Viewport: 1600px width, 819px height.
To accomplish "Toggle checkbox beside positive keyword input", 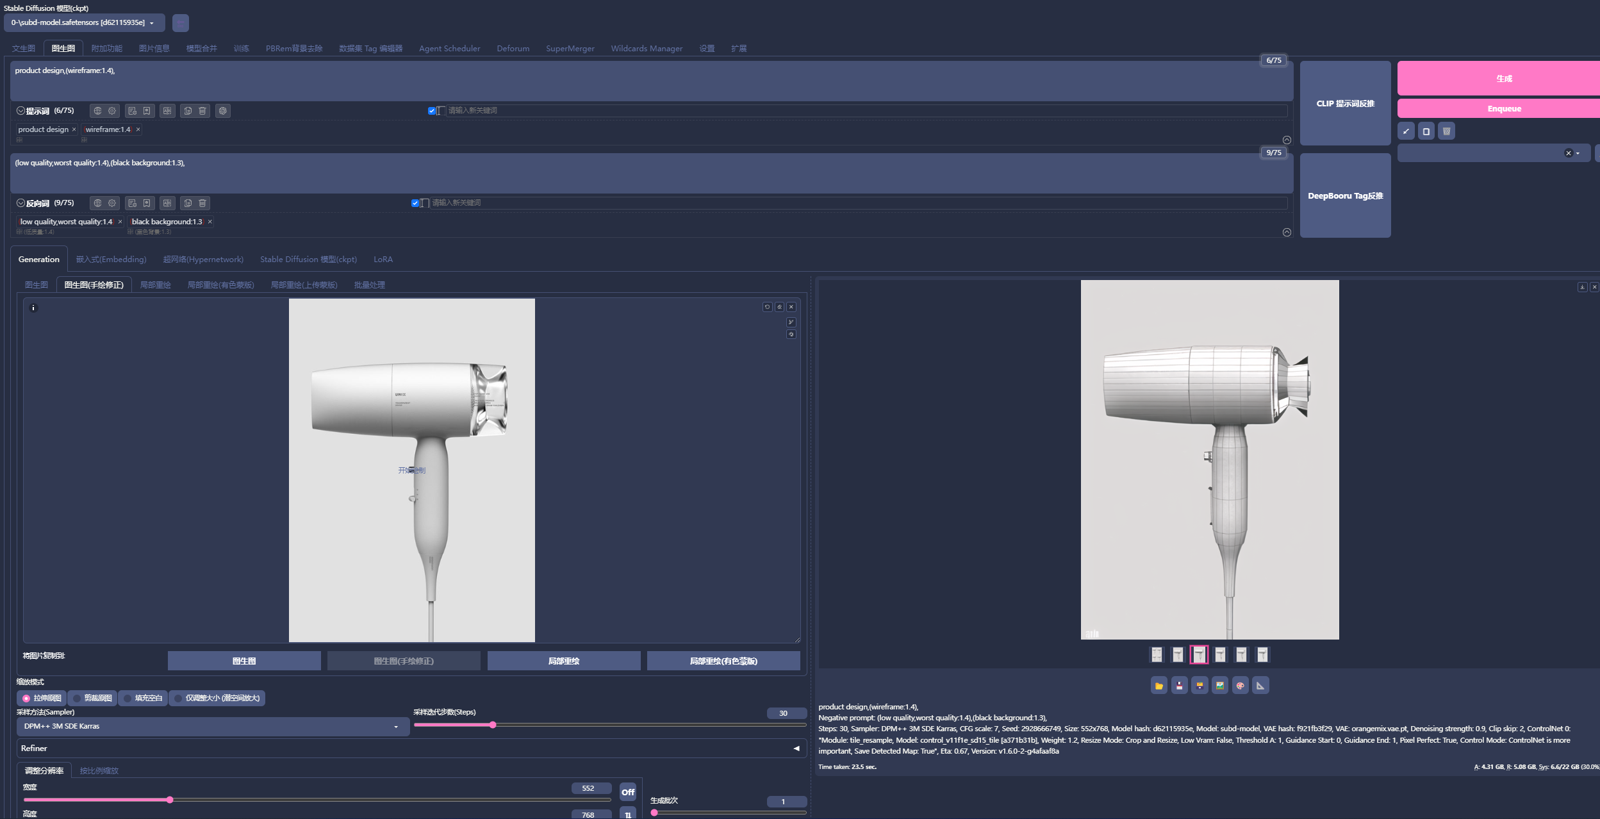I will 432,111.
